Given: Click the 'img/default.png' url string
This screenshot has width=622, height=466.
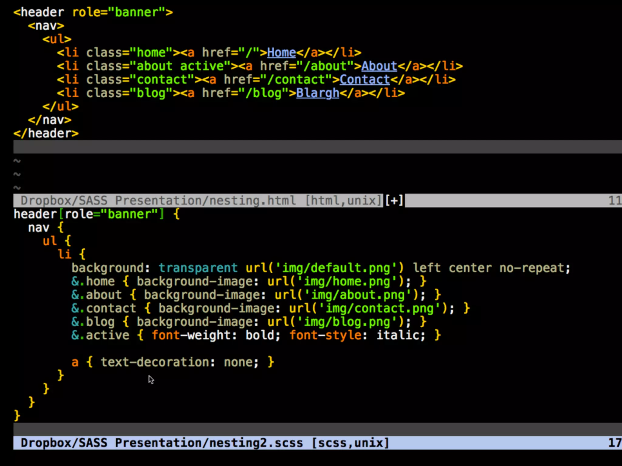Looking at the screenshot, I should point(336,268).
